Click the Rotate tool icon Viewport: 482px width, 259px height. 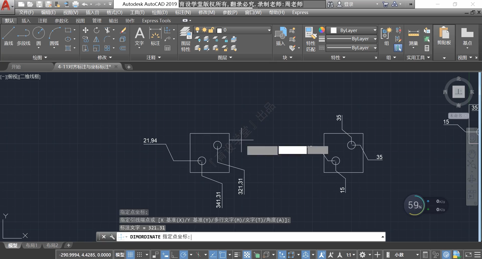[96, 30]
